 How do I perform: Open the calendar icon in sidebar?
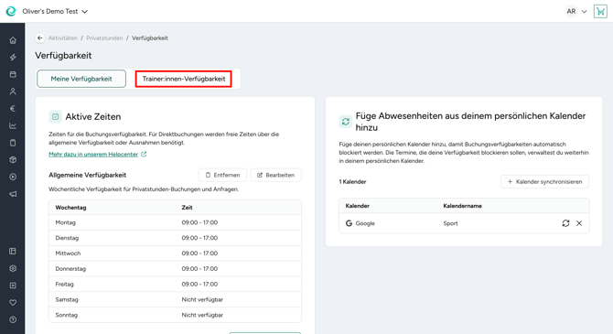pos(13,74)
